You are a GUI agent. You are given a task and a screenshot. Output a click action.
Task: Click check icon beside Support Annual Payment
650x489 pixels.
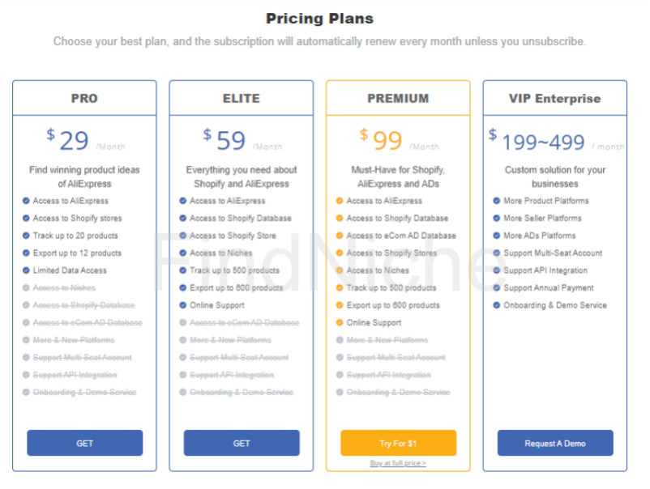pos(497,287)
